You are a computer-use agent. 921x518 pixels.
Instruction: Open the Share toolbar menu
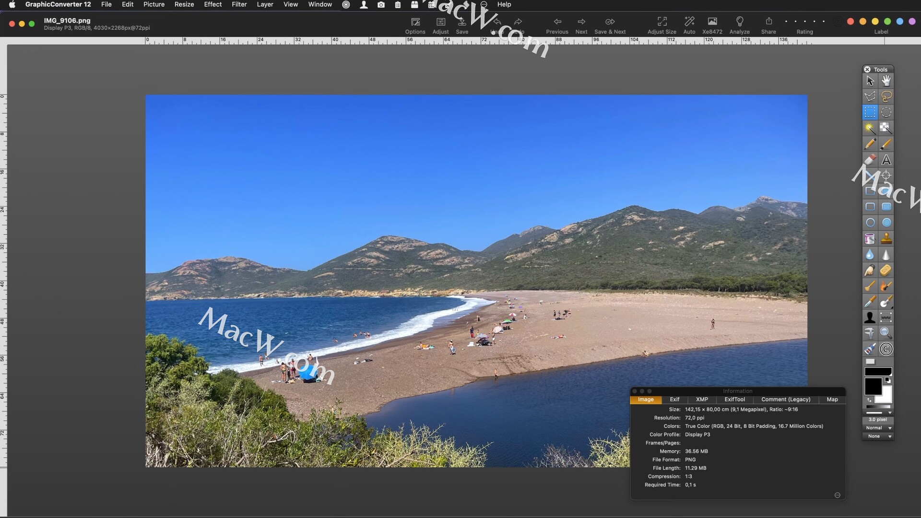(768, 25)
